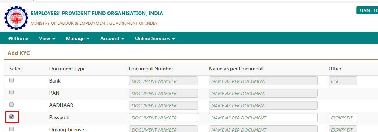Go to Home in navigation bar

18,38
